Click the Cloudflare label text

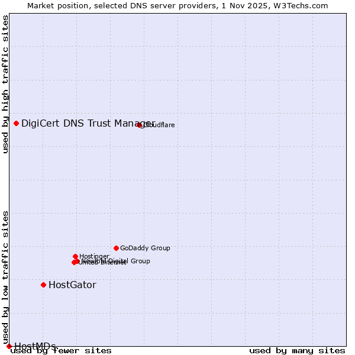159,125
